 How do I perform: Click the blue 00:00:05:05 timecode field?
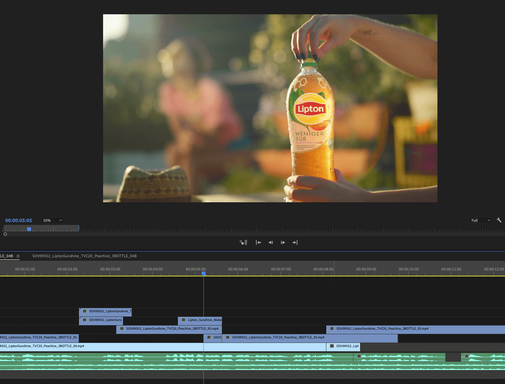tap(18, 220)
